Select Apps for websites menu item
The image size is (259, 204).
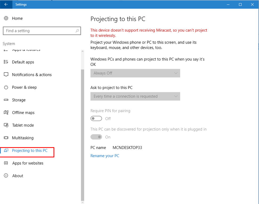click(28, 163)
